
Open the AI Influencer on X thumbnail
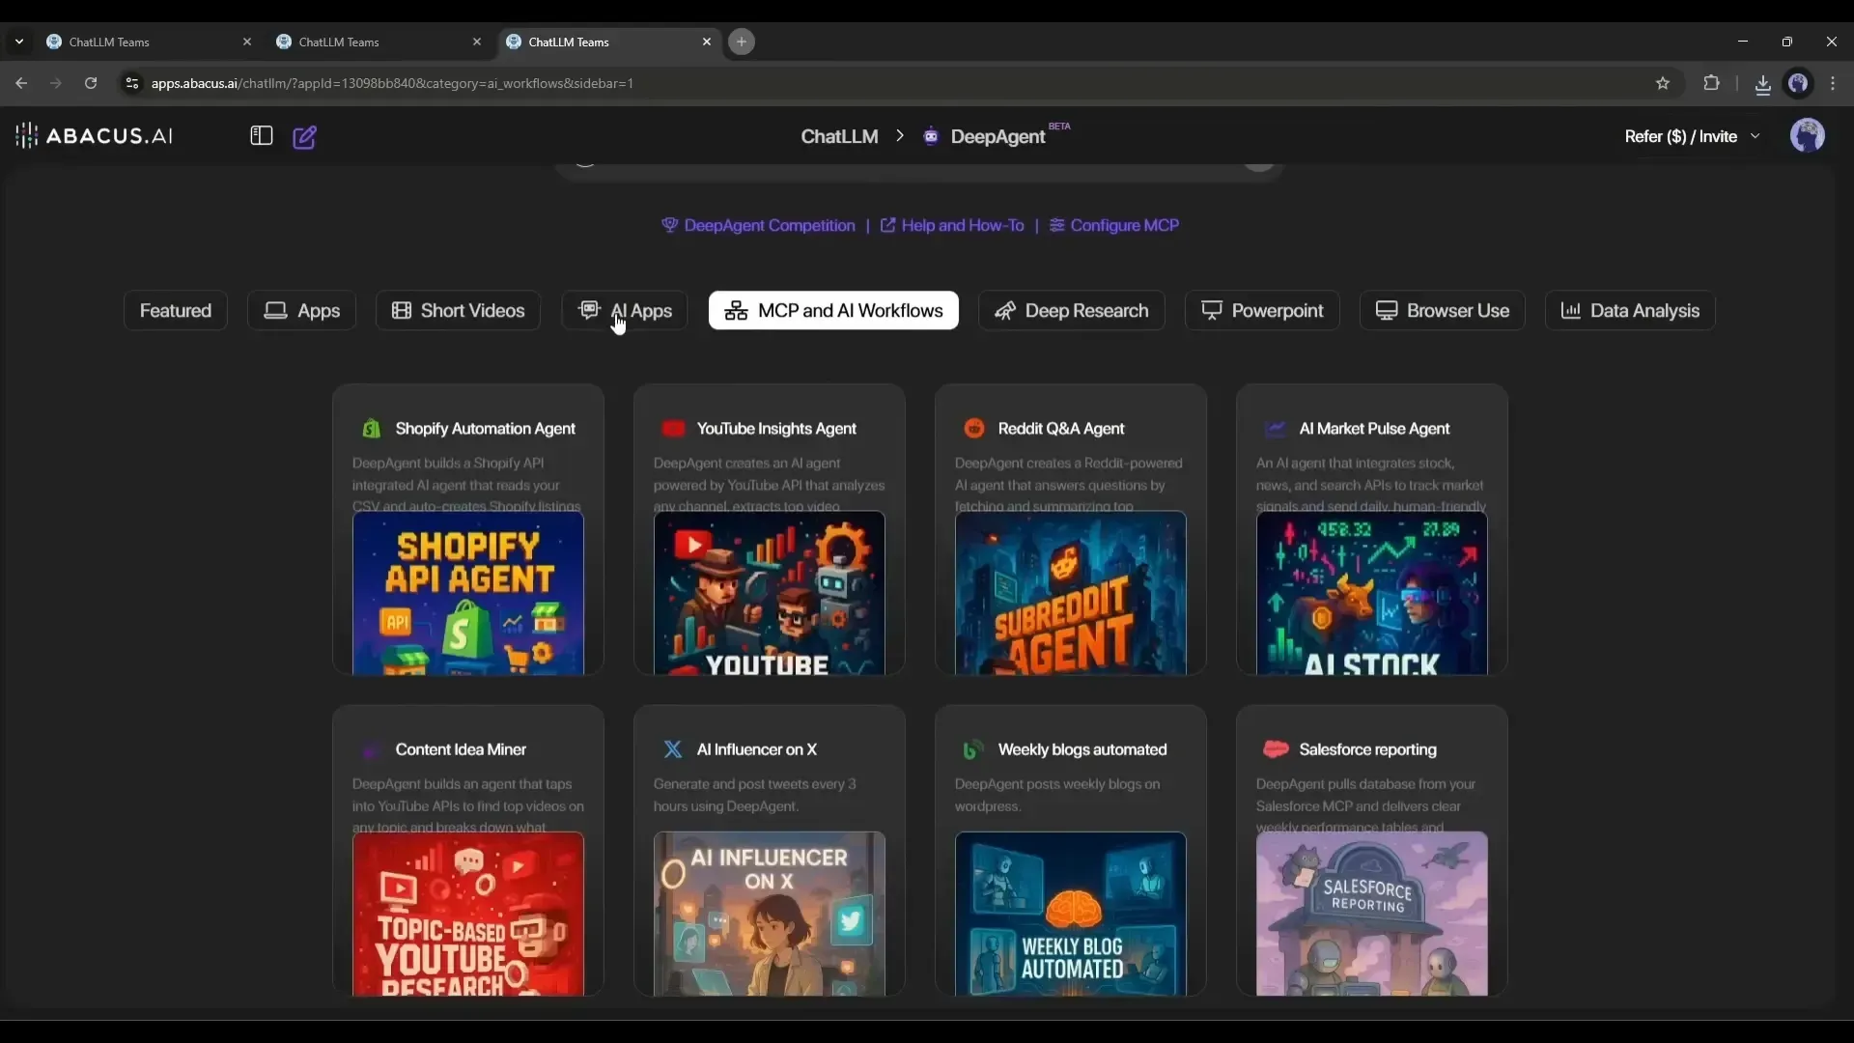770,914
